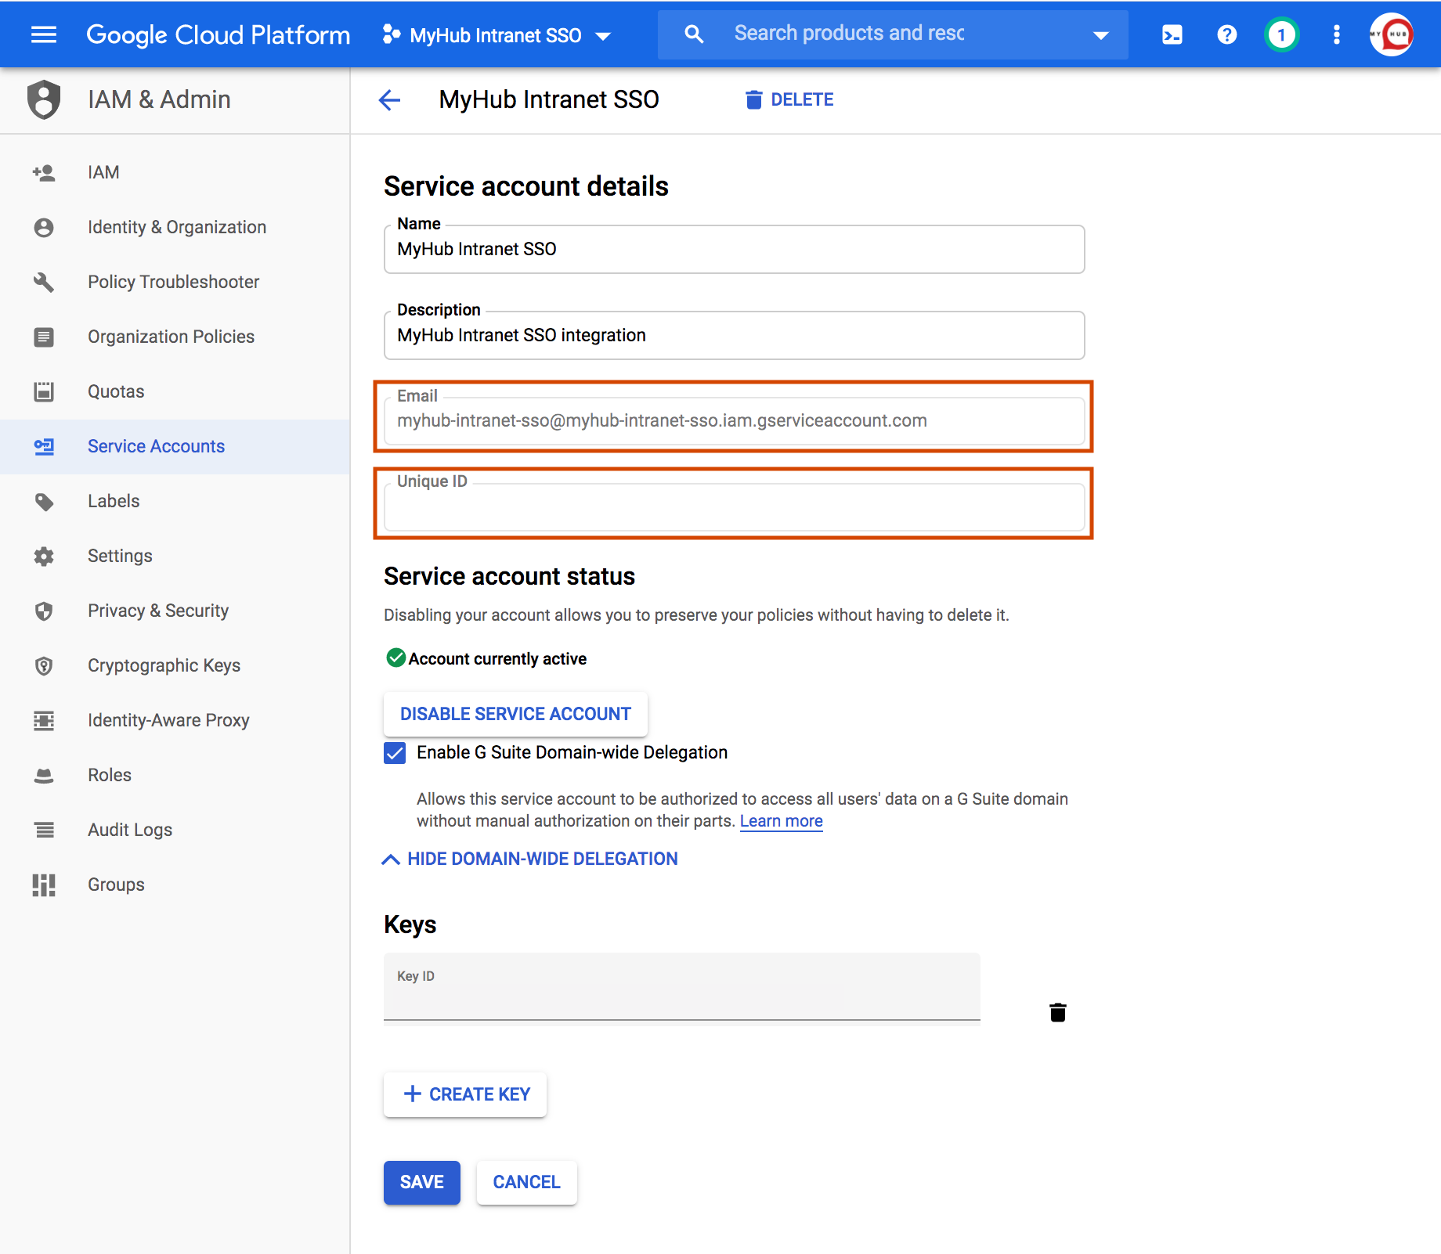Open the three-dot options menu in header
1441x1254 pixels.
coord(1336,34)
